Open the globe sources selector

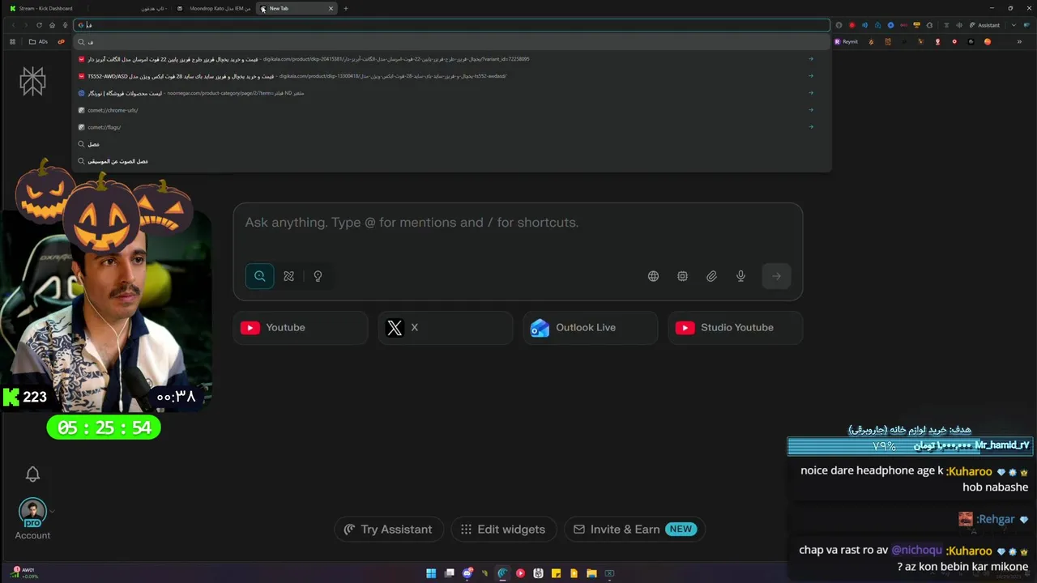(653, 276)
